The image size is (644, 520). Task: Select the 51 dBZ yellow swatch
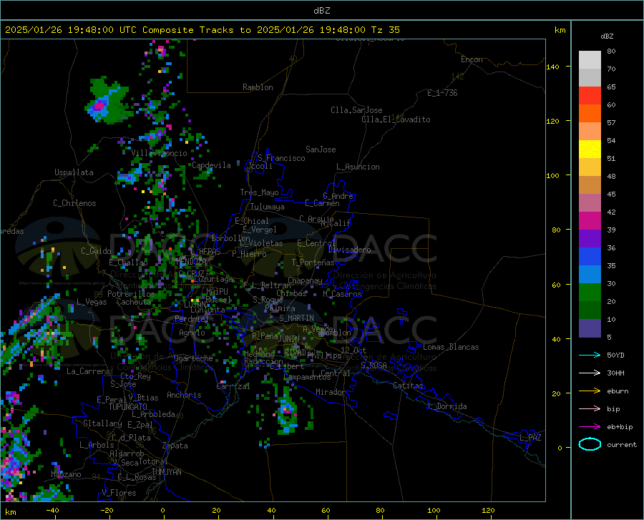coord(590,149)
